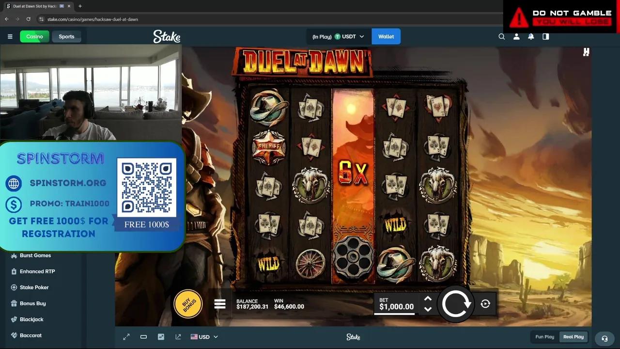Image resolution: width=620 pixels, height=349 pixels.
Task: Enter fullscreen game mode
Action: (126, 337)
